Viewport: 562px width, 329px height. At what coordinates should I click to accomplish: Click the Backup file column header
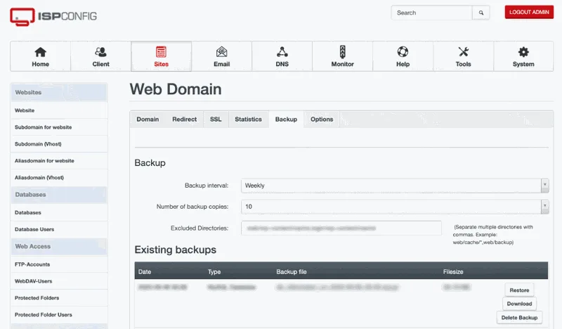pyautogui.click(x=292, y=272)
